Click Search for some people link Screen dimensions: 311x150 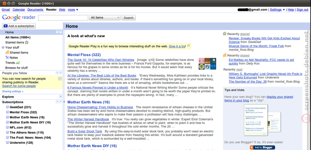19,86
